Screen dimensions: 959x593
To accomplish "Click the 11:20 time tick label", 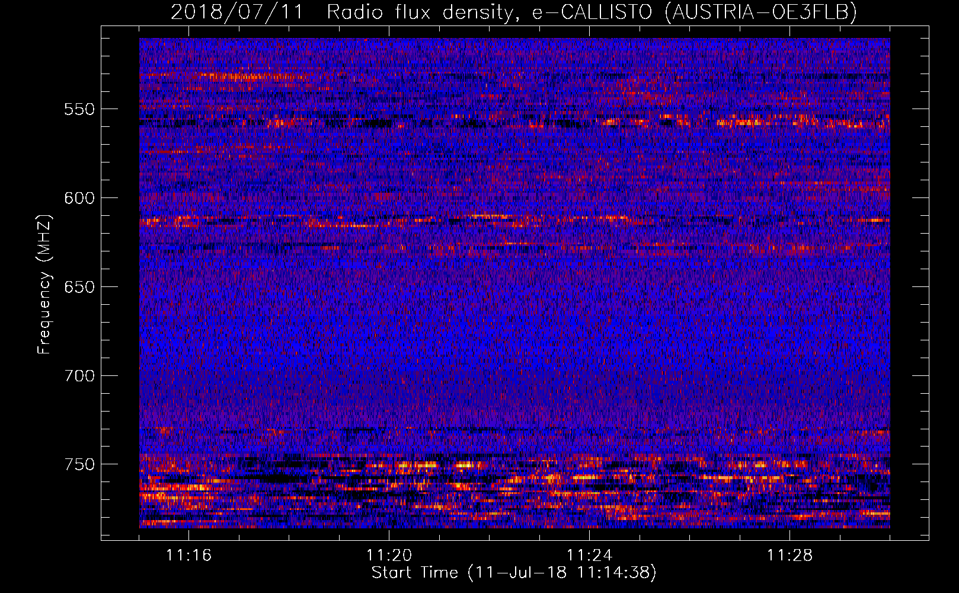I will click(389, 555).
